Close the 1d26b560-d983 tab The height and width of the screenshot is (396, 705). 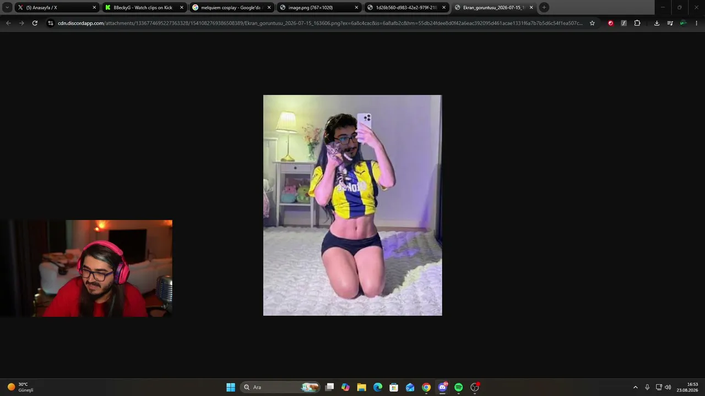point(444,8)
